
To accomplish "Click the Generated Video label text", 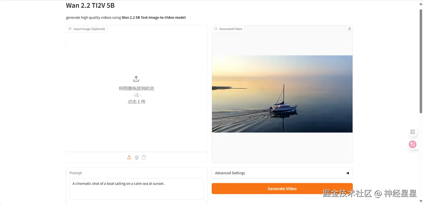I will 231,29.
